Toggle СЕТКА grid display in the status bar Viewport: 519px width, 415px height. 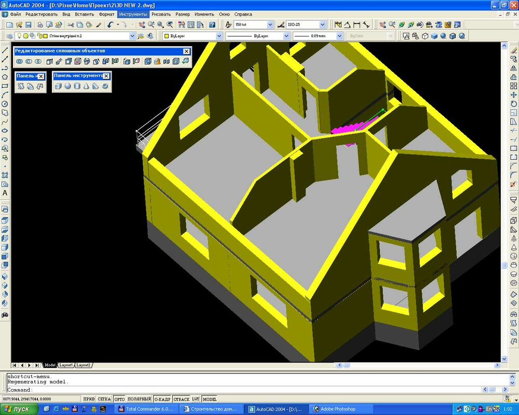pos(104,399)
